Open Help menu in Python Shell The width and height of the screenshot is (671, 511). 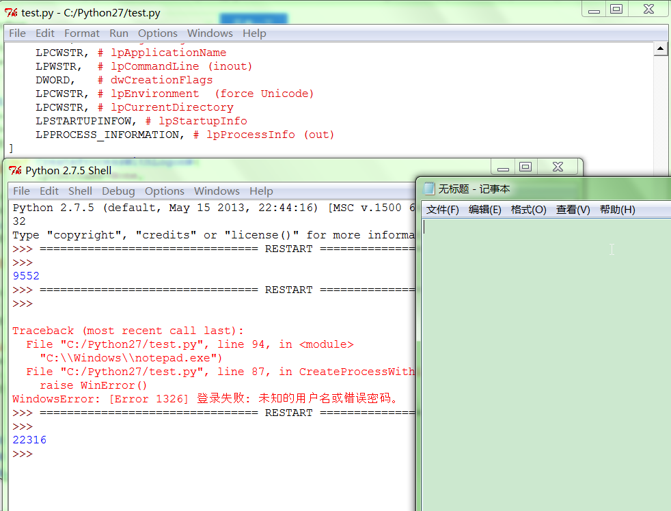[261, 191]
